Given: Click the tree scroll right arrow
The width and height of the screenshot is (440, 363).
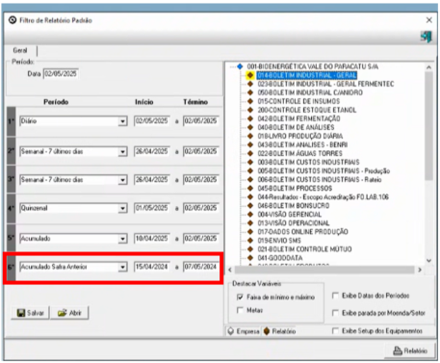Looking at the screenshot, I should (x=420, y=270).
